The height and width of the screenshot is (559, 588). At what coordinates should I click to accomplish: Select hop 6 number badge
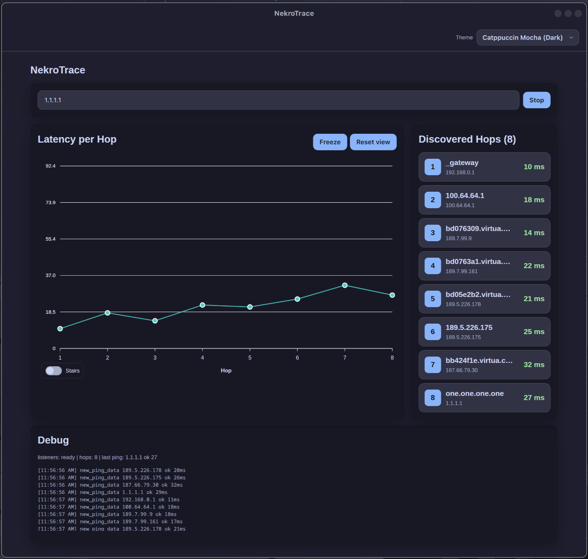pos(433,332)
